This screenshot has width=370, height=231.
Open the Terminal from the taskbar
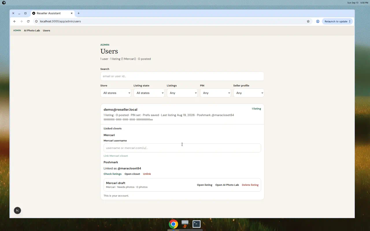(197, 224)
